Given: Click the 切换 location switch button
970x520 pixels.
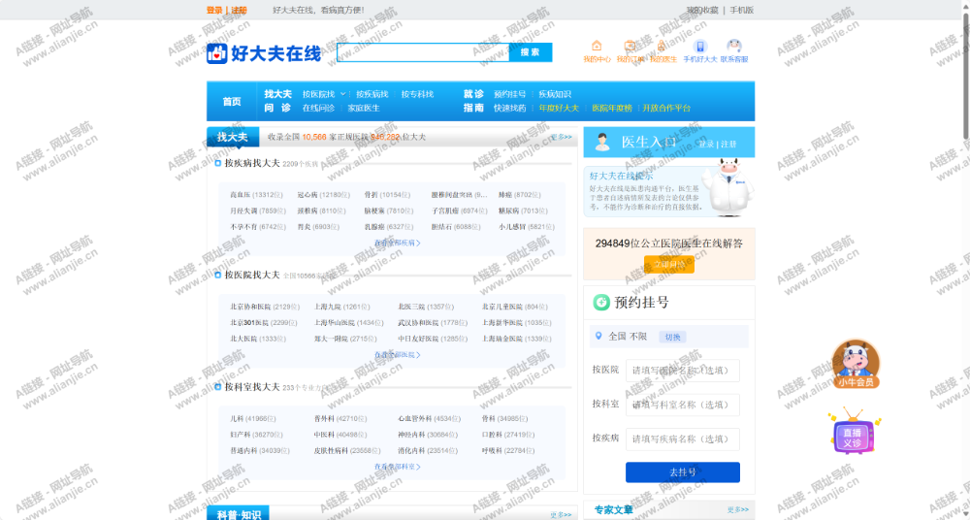Looking at the screenshot, I should 672,337.
